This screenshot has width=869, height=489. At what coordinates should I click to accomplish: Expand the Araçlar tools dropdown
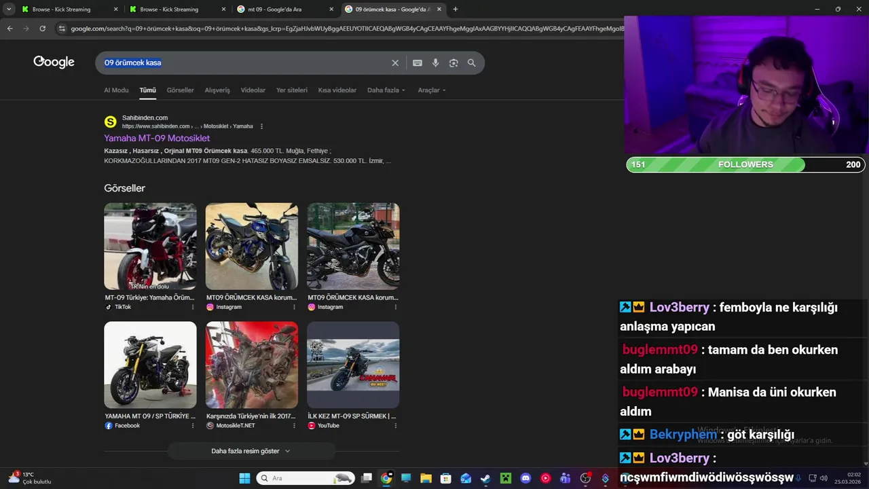pos(432,90)
